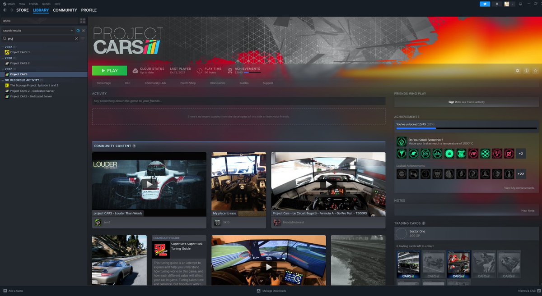Click the locked number 1 achievement
The image size is (542, 296).
425,174
